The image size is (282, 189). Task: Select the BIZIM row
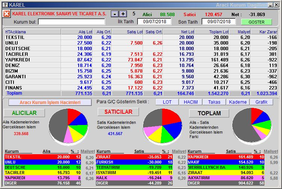click(x=141, y=71)
